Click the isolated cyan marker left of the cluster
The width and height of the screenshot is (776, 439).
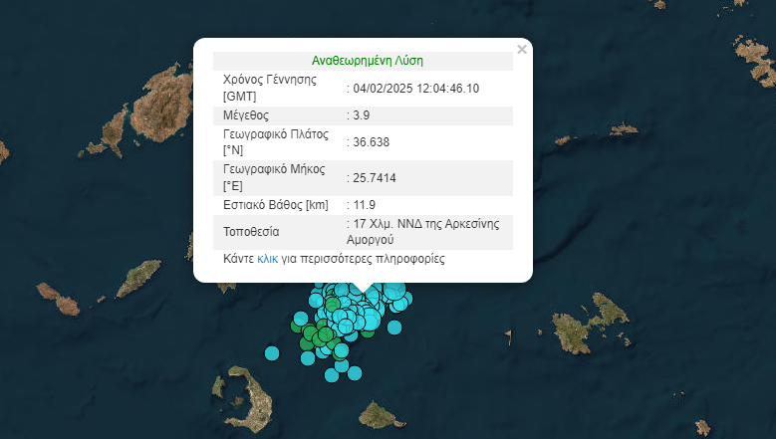(272, 352)
